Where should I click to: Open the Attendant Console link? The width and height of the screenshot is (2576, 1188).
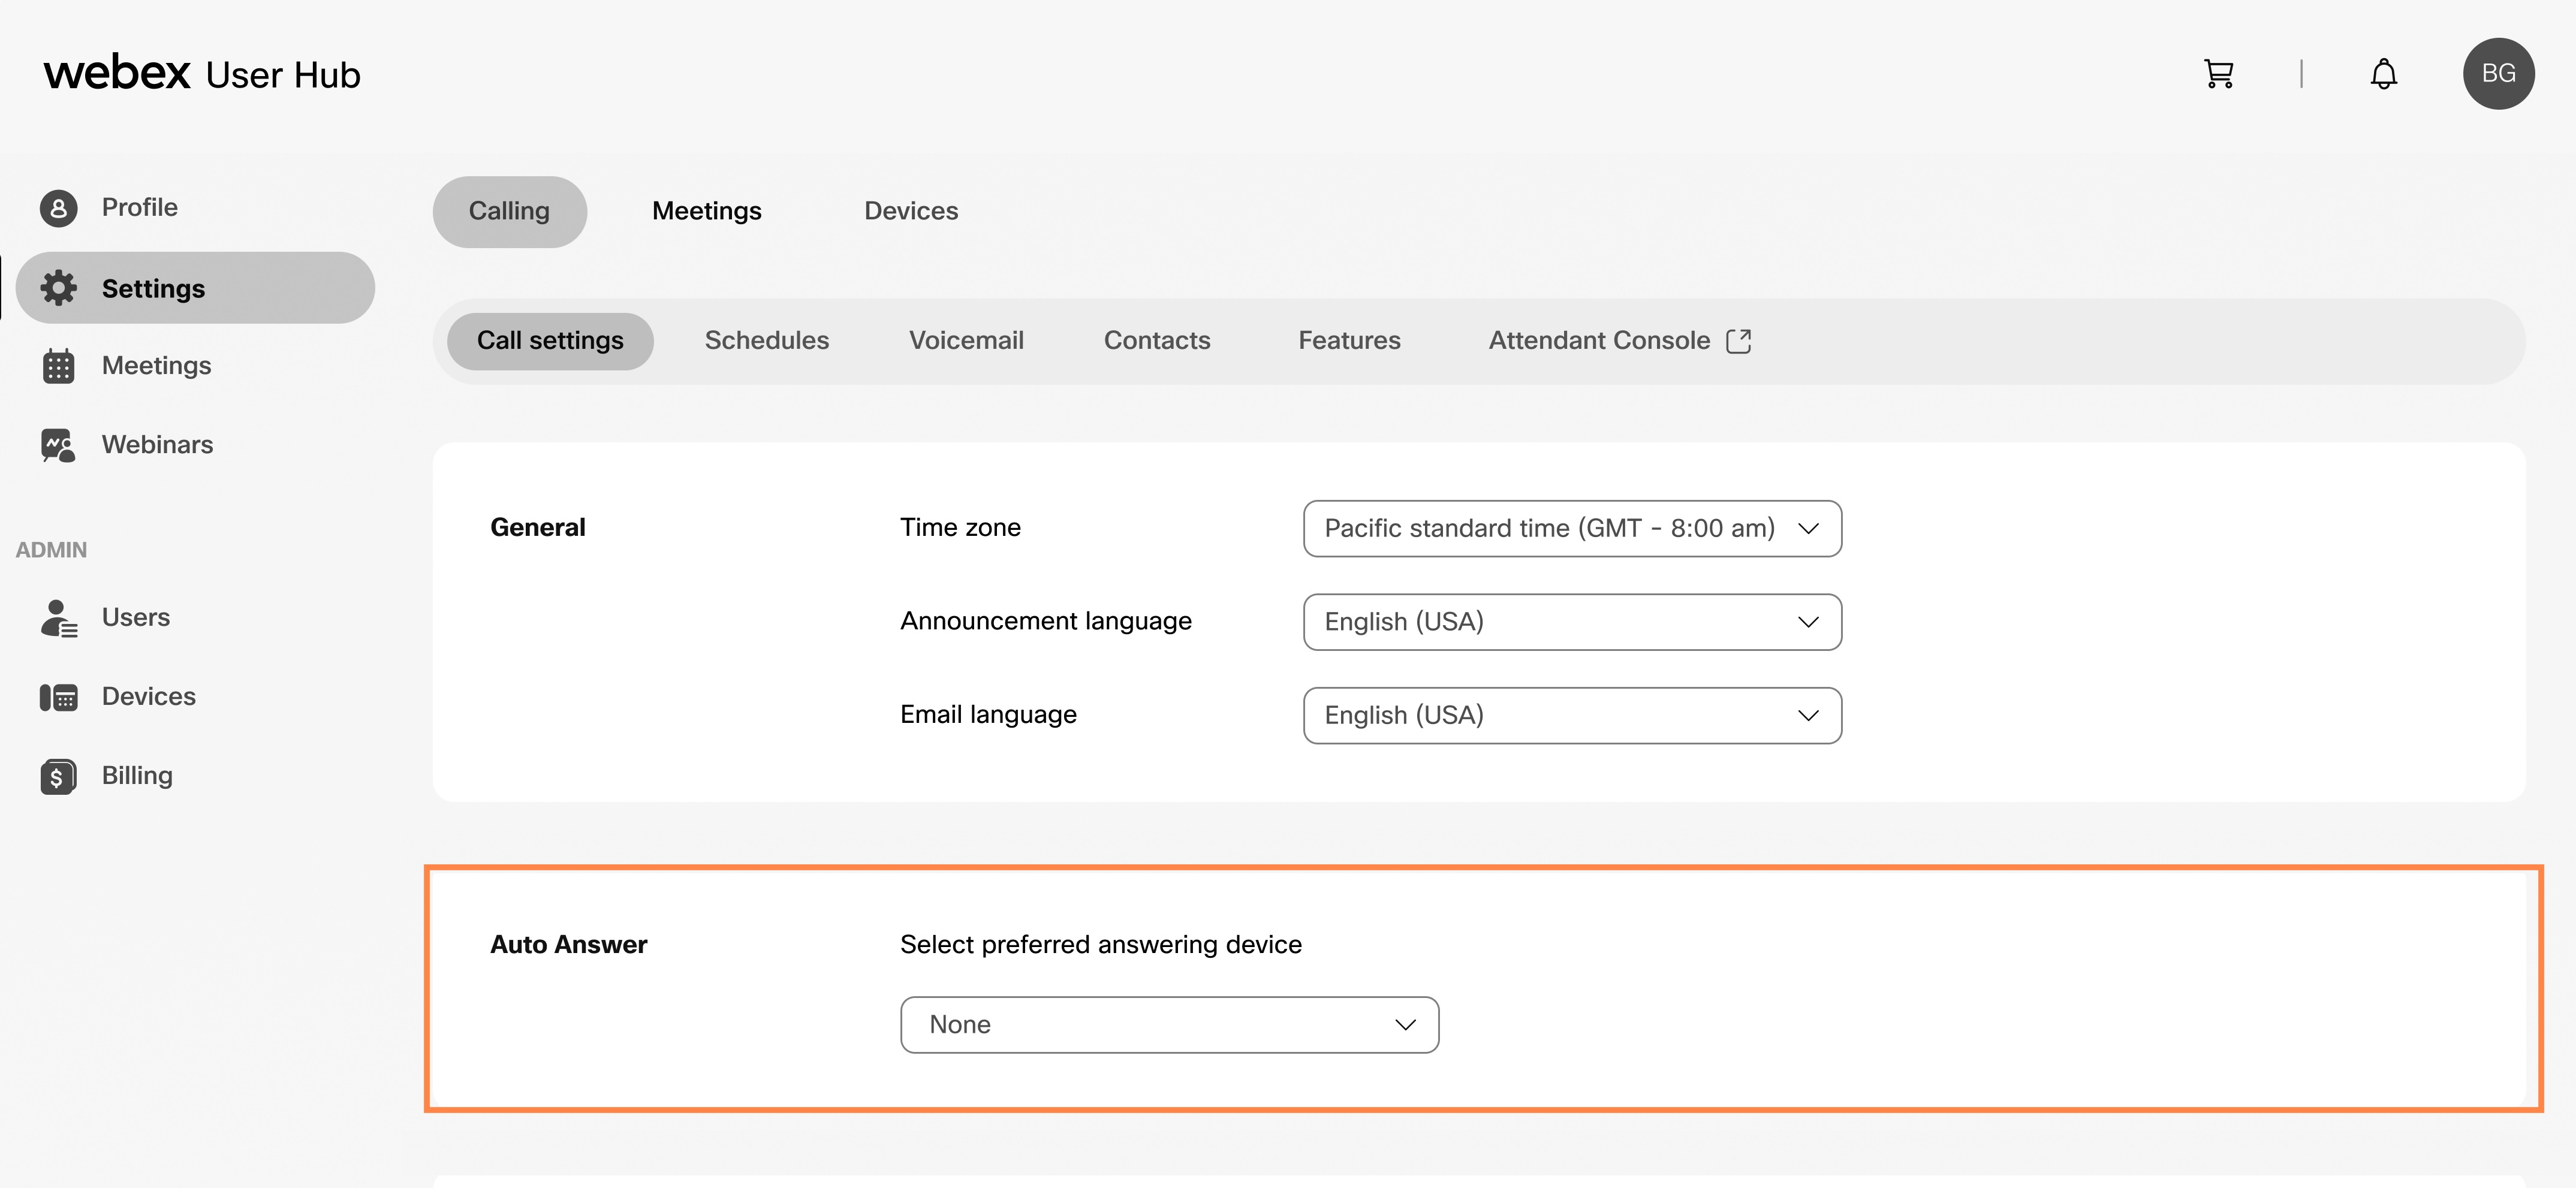click(1619, 341)
